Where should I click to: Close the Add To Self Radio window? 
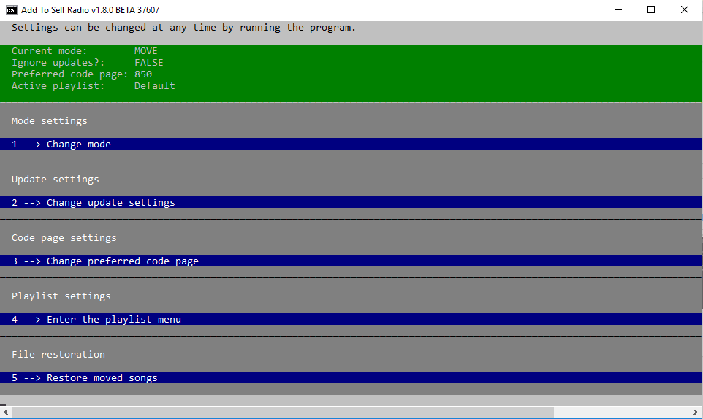coord(685,10)
